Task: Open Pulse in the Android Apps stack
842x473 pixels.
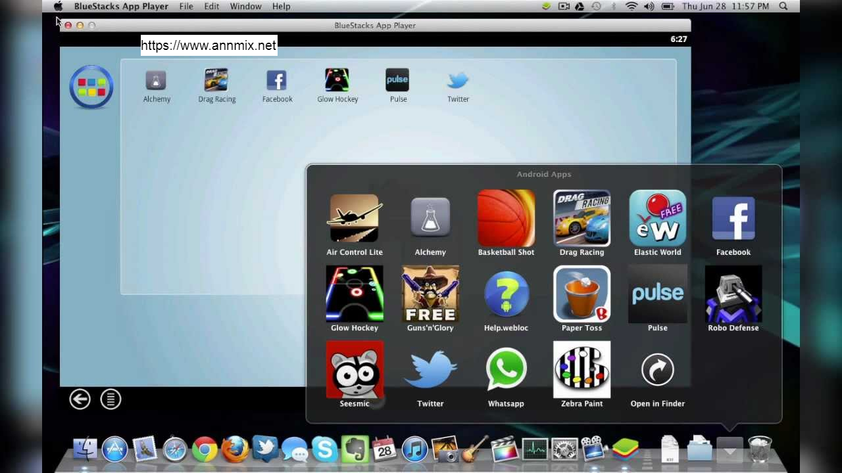Action: pyautogui.click(x=657, y=294)
